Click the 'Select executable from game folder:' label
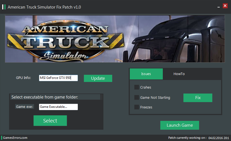The image size is (231, 141). [45, 97]
